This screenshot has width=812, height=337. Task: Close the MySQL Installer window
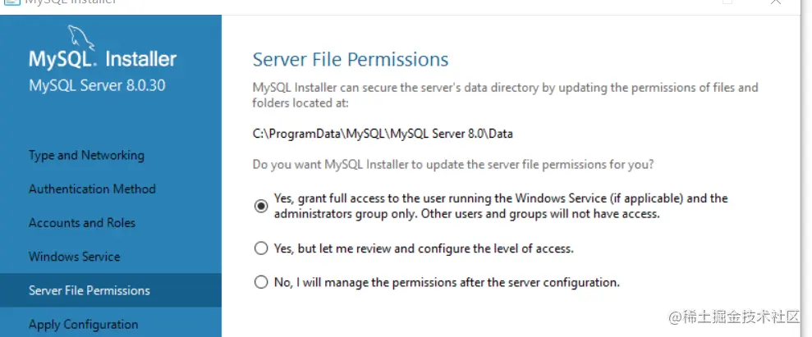coord(774,2)
